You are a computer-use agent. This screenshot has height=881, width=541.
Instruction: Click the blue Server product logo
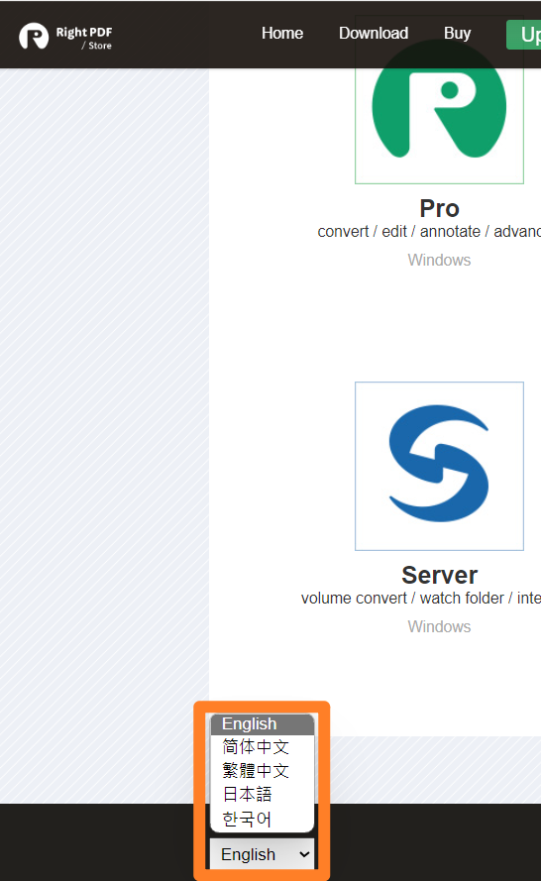click(439, 466)
